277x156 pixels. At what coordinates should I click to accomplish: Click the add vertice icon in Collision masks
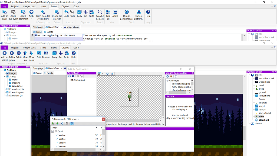click(x=57, y=123)
